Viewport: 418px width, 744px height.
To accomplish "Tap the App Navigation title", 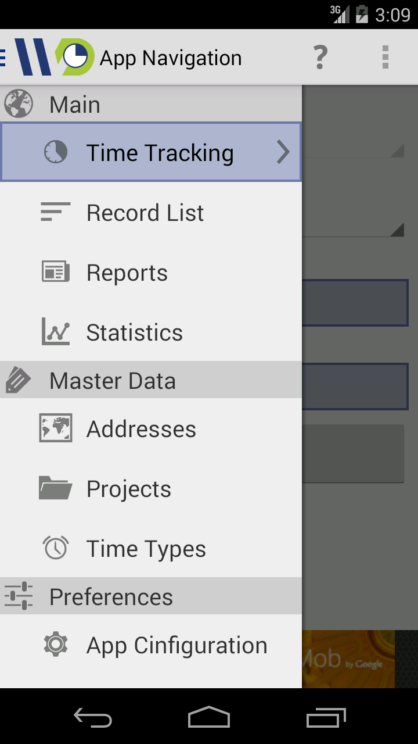I will [x=171, y=58].
